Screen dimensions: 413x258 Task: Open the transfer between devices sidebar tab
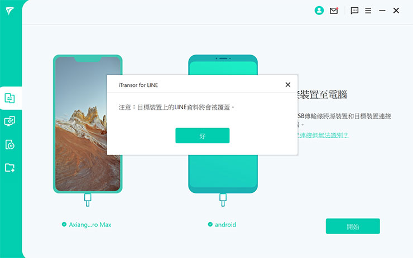(x=9, y=98)
